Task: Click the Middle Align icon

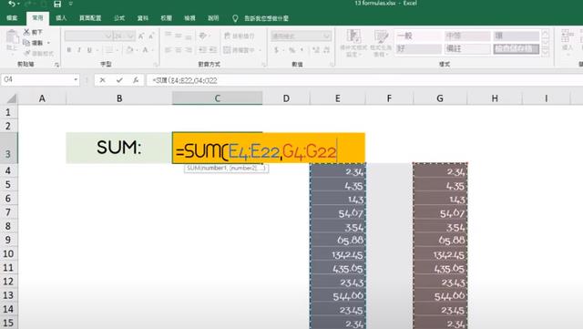Action: (179, 36)
